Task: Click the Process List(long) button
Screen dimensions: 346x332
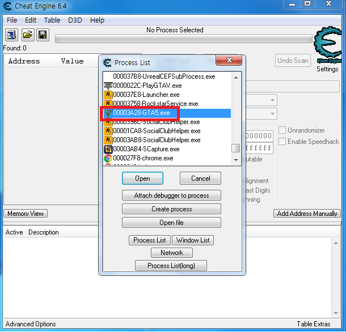Action: click(x=171, y=266)
